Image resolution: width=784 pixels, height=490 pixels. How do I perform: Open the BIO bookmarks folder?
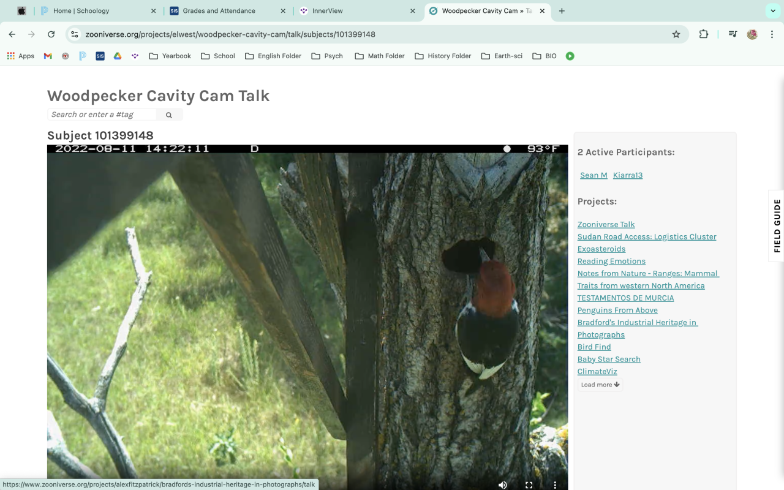[544, 56]
